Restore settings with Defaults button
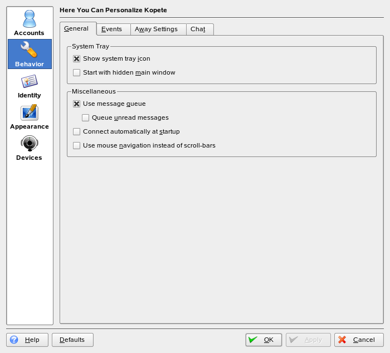Viewport: 390px width, 353px height. (72, 340)
